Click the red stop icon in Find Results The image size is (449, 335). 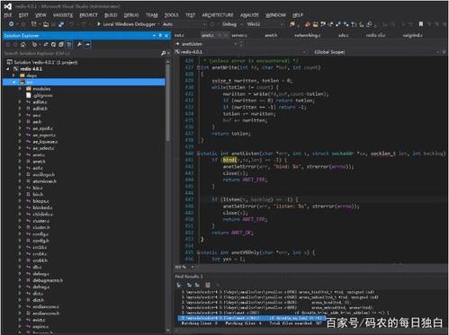click(x=208, y=285)
